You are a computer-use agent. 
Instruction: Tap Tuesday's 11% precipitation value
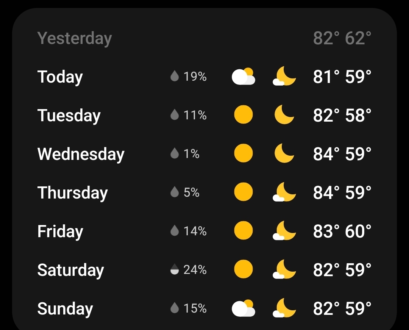195,115
